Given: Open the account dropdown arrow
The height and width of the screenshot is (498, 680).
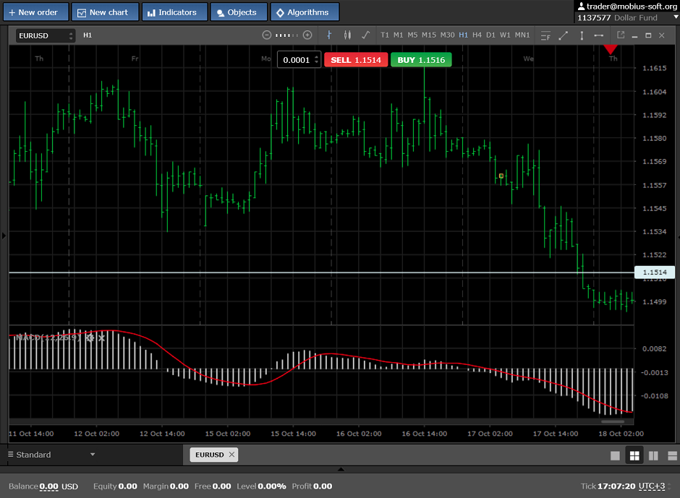Looking at the screenshot, I should [x=675, y=17].
